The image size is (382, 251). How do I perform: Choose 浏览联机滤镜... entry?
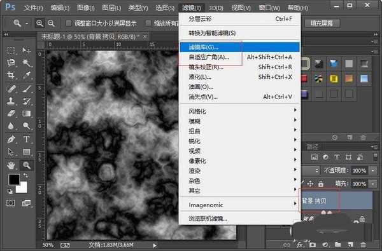(x=240, y=219)
